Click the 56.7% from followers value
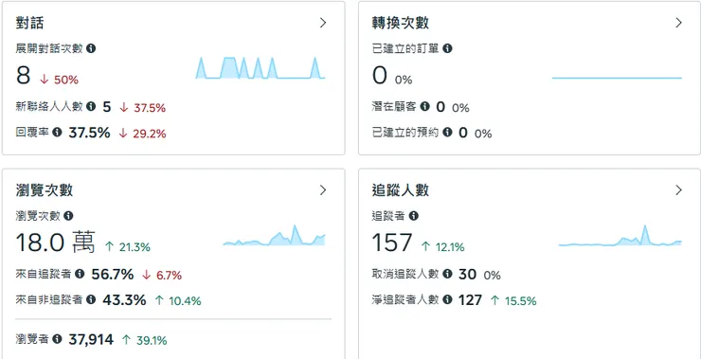The height and width of the screenshot is (359, 701). (113, 274)
